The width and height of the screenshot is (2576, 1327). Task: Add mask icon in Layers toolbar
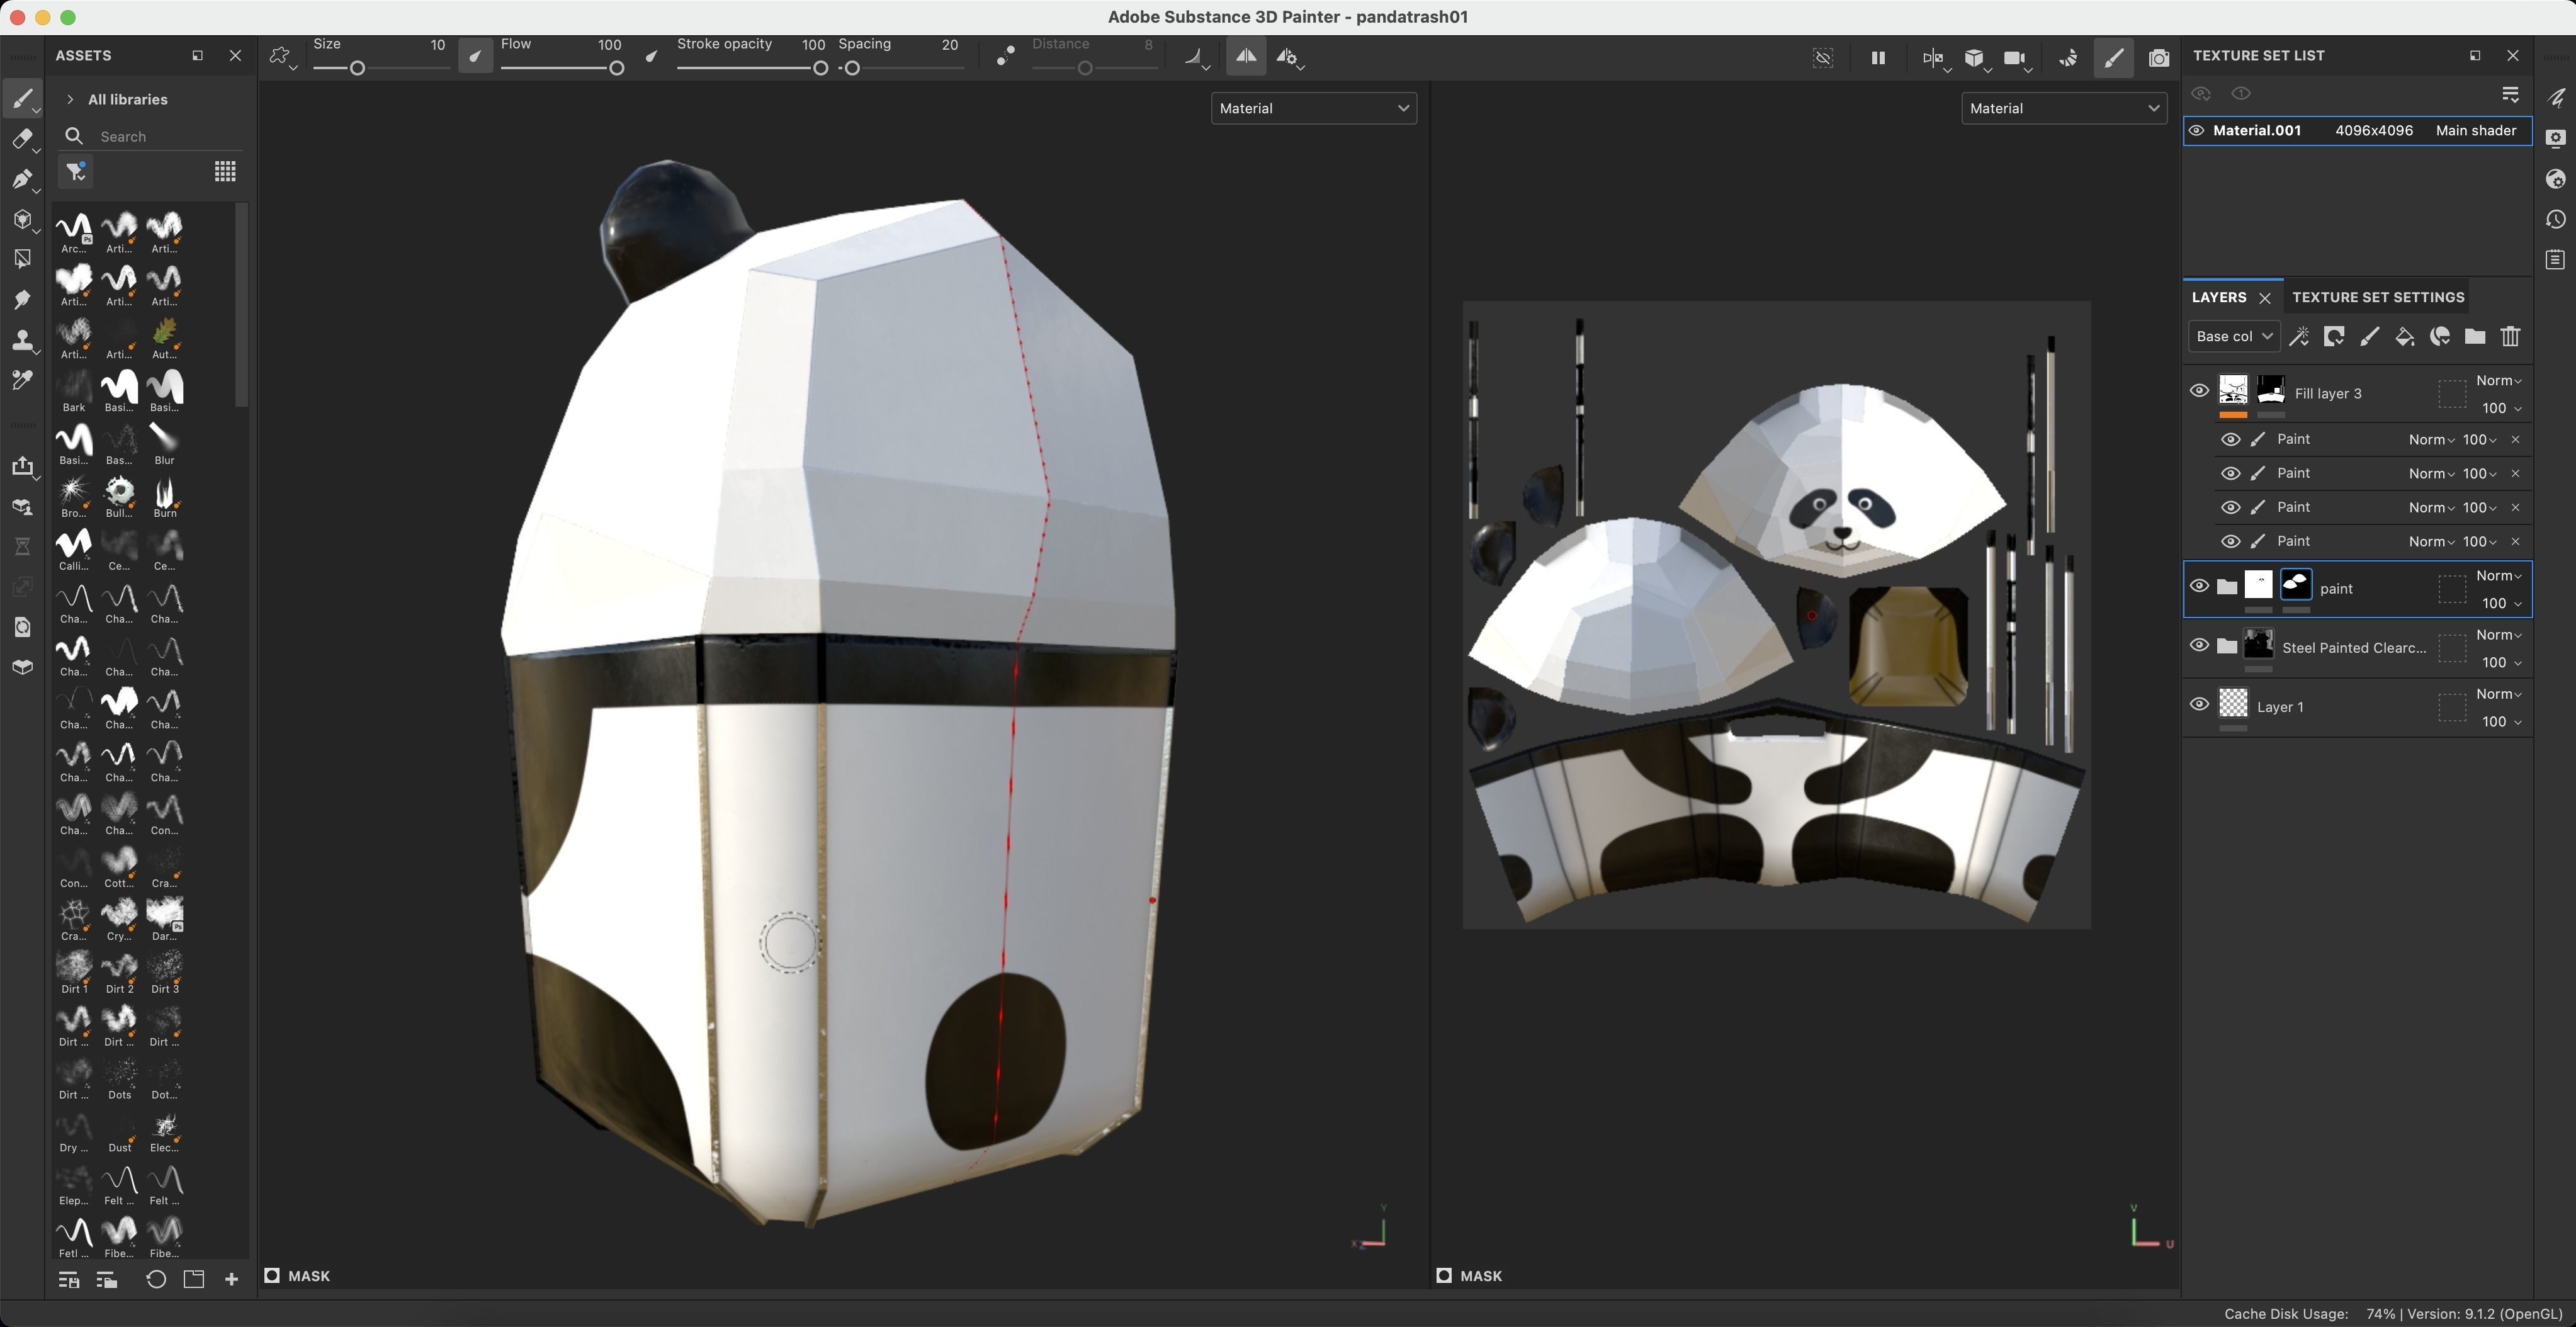2334,336
